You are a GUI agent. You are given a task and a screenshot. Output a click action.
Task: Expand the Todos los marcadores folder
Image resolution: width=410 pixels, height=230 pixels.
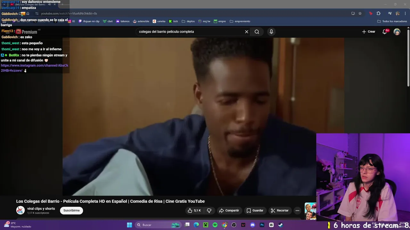392,21
